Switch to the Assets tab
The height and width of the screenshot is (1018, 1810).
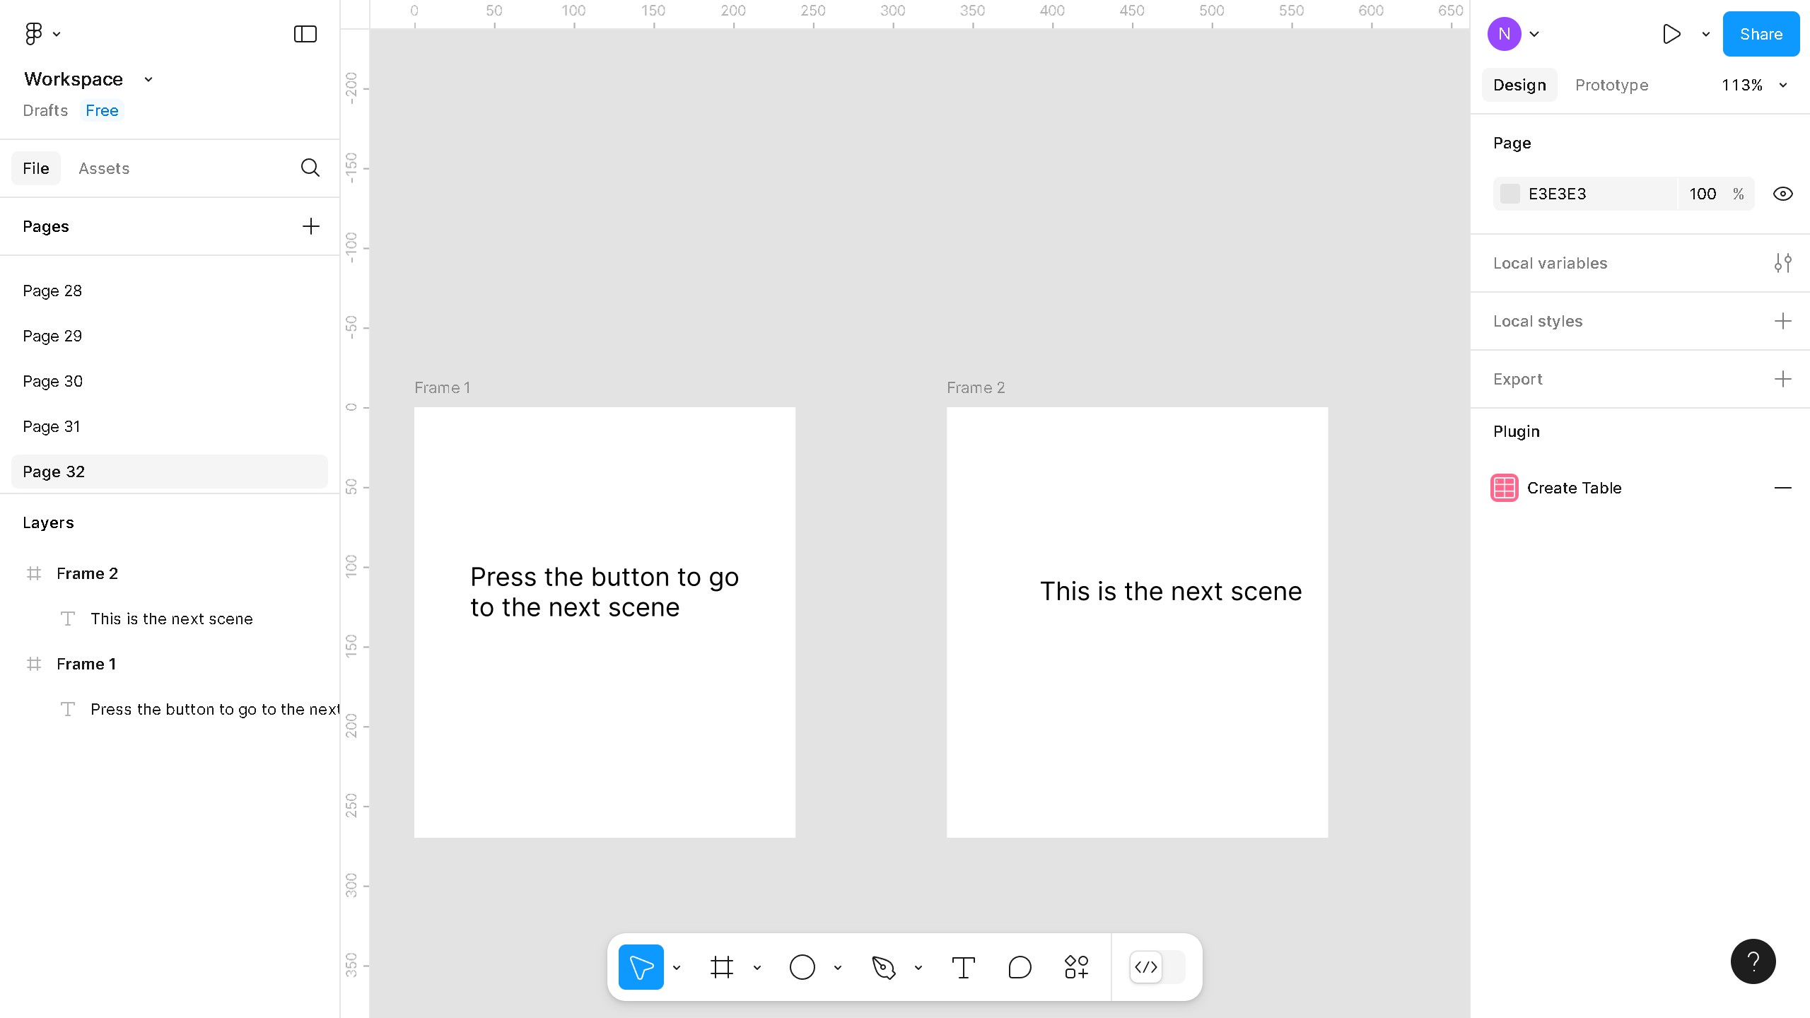[x=104, y=168]
